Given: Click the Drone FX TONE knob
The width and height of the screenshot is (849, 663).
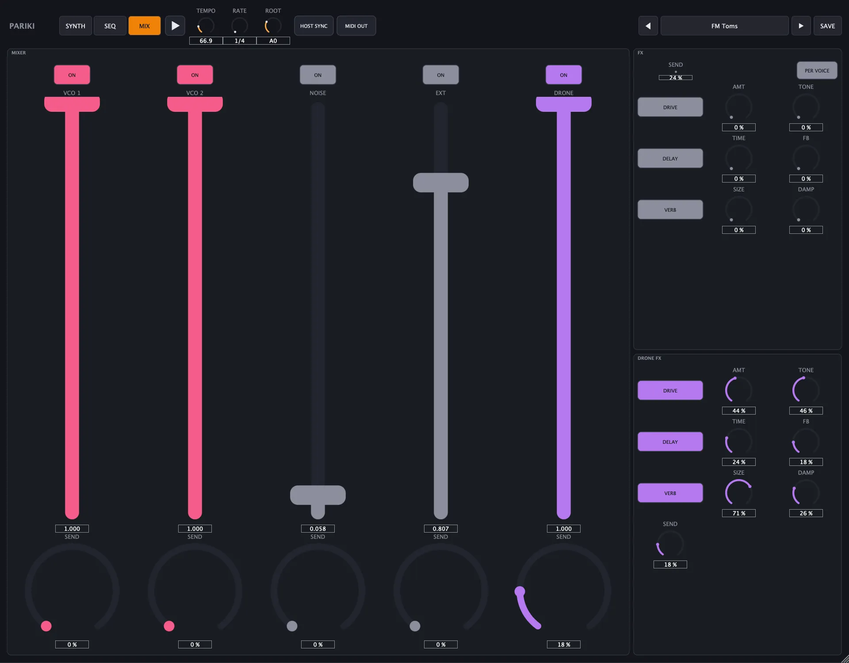Looking at the screenshot, I should pyautogui.click(x=806, y=390).
